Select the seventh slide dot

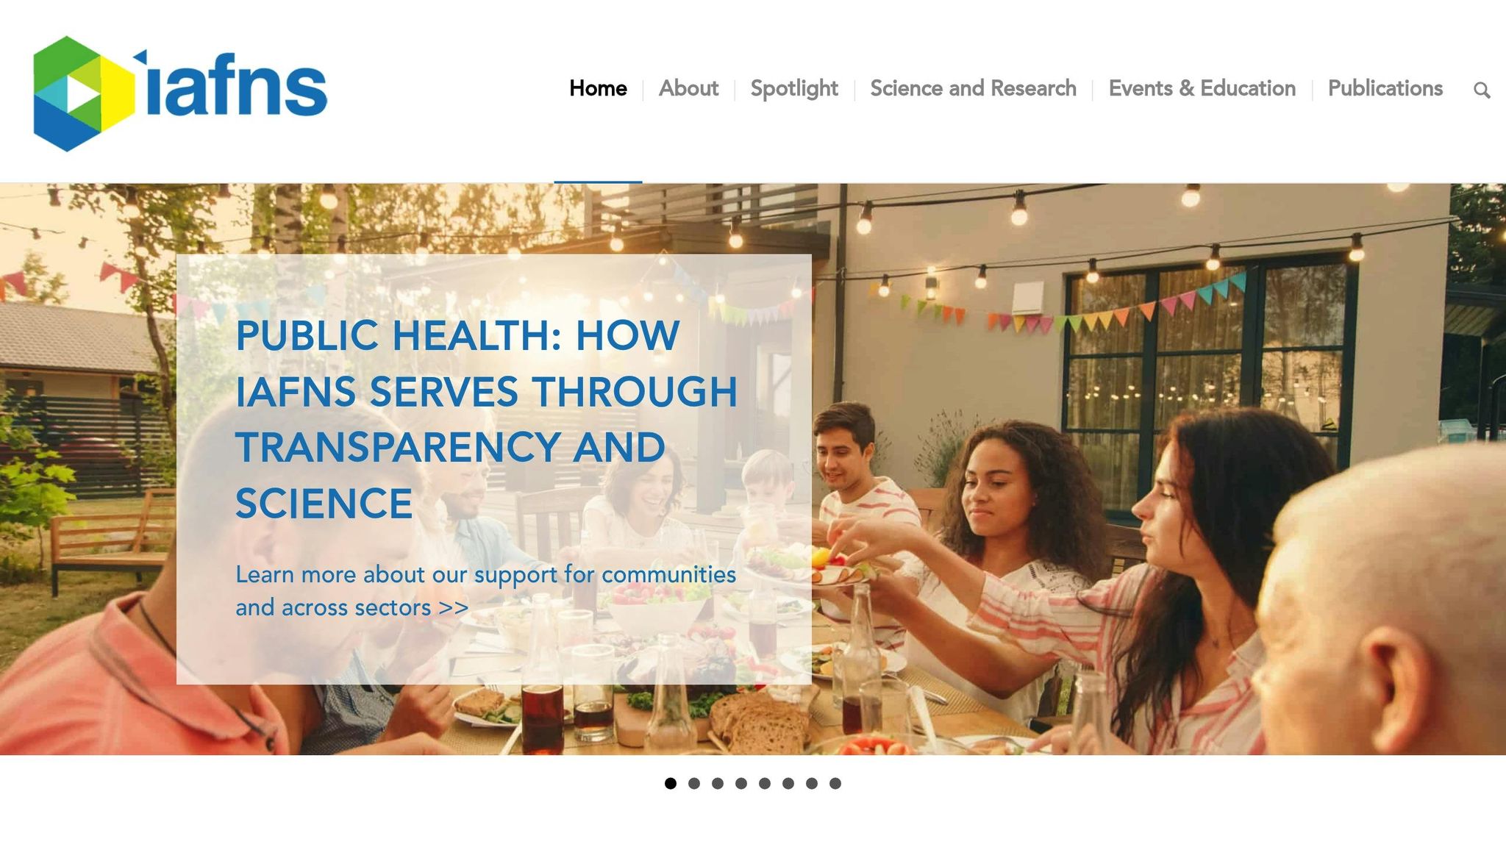point(812,783)
